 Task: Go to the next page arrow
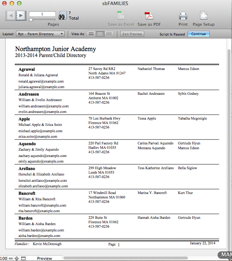(x=21, y=16)
